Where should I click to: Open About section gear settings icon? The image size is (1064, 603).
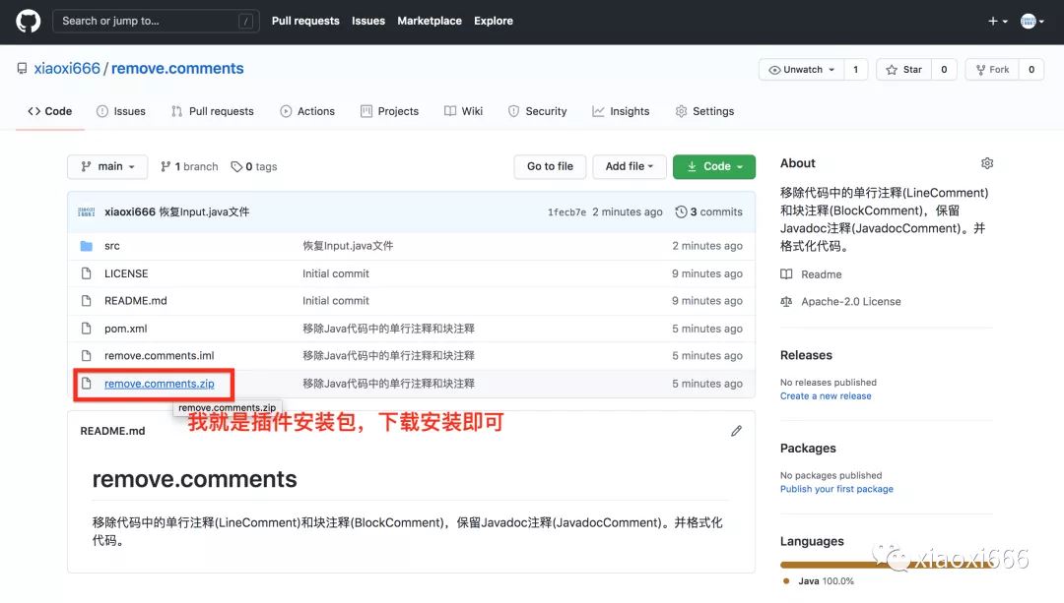point(987,163)
